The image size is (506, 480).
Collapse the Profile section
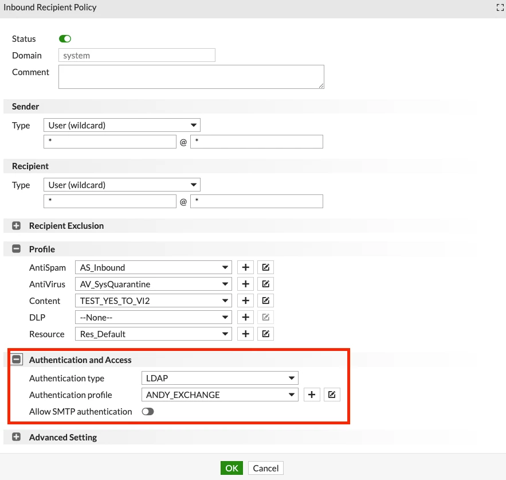tap(16, 249)
